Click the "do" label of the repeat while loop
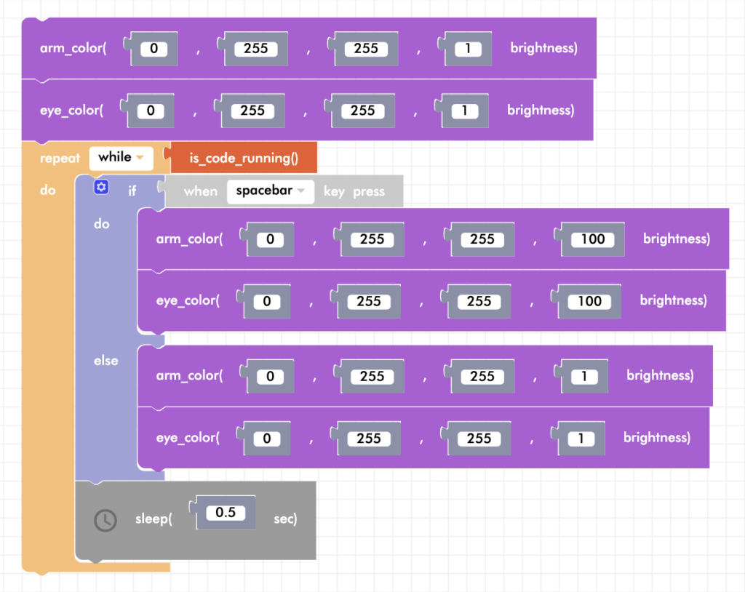The height and width of the screenshot is (592, 745). 48,191
